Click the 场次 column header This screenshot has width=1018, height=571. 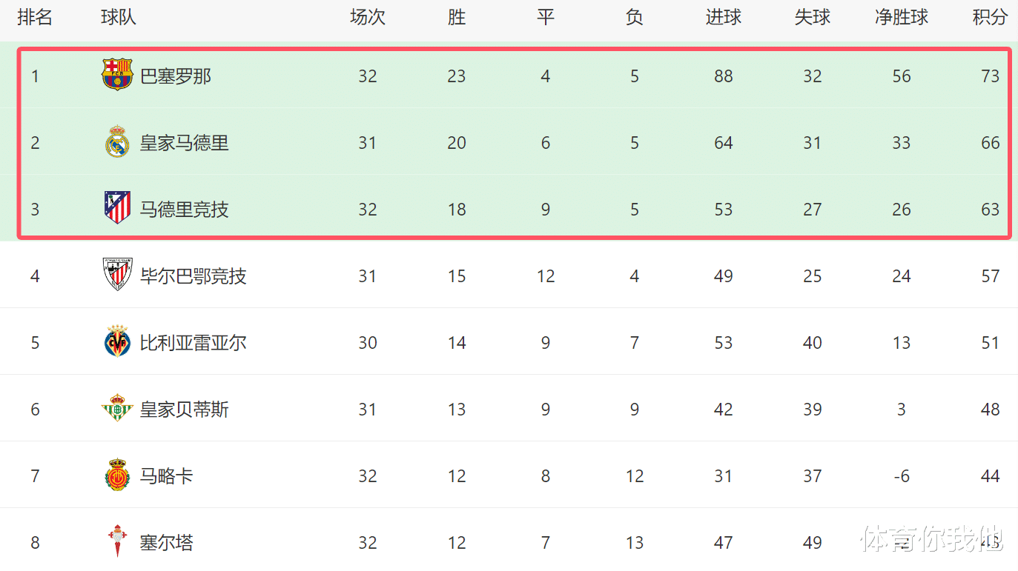368,18
